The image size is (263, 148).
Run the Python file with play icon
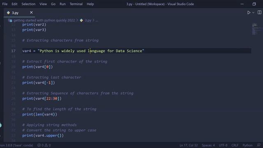pyautogui.click(x=249, y=13)
